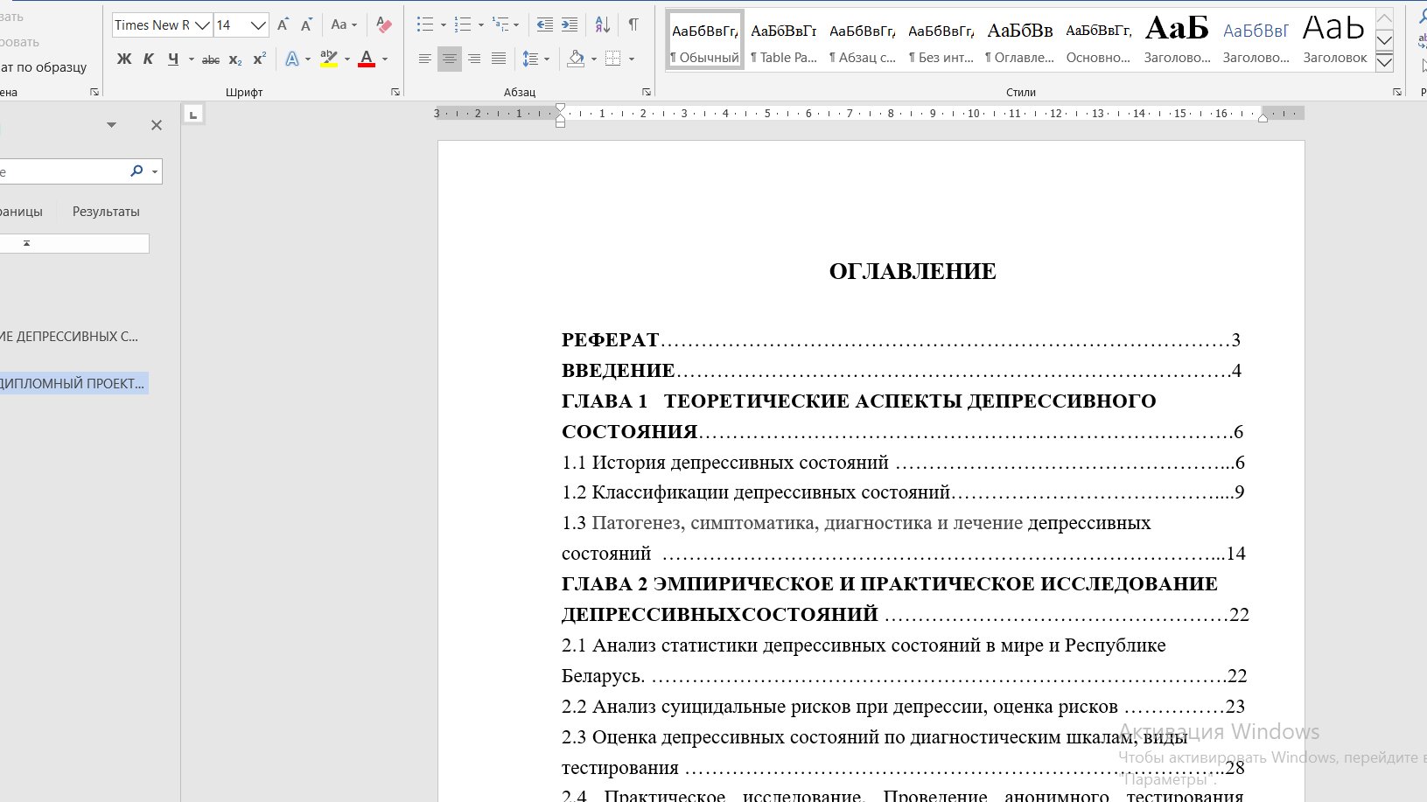Jump to beginning using the top arrow bar
Viewport: 1427px width, 802px height.
[74, 243]
